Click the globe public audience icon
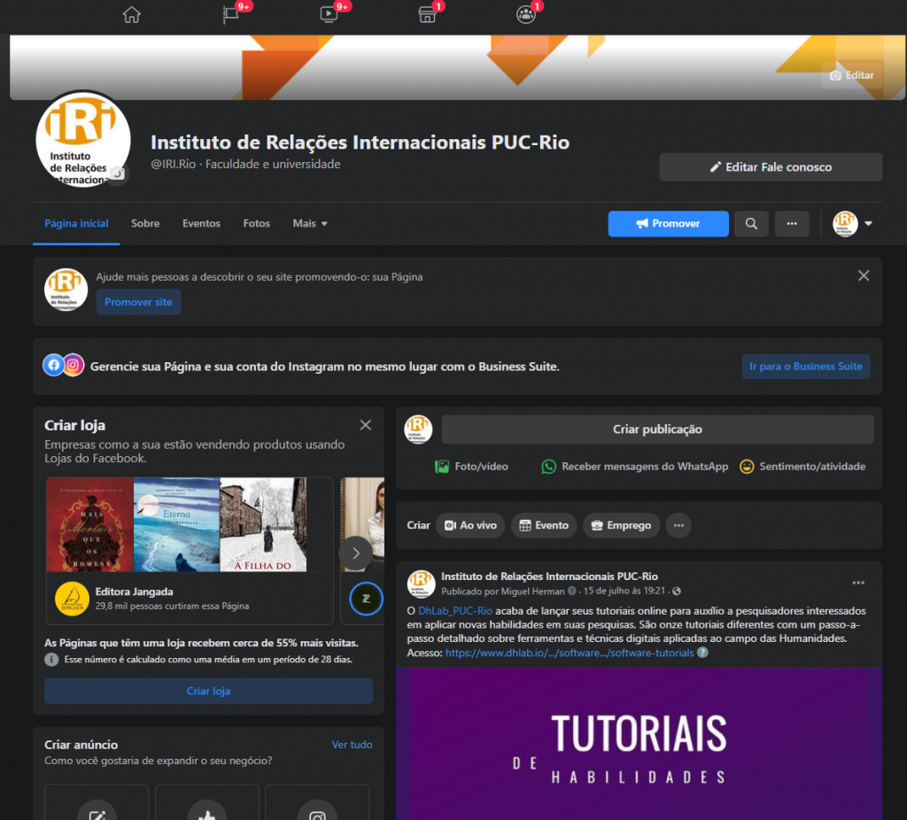907x820 pixels. pos(677,591)
